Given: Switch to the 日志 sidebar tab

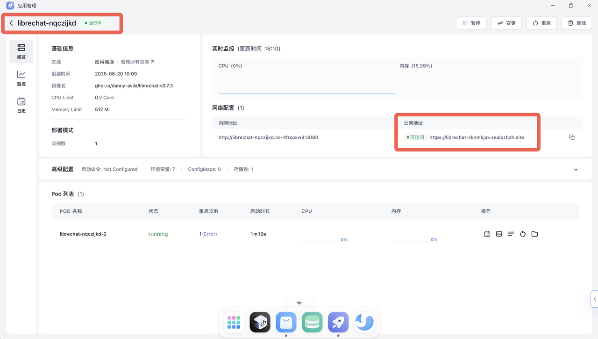Looking at the screenshot, I should tap(21, 105).
